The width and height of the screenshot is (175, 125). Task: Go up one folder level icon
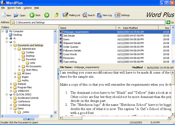(57, 15)
